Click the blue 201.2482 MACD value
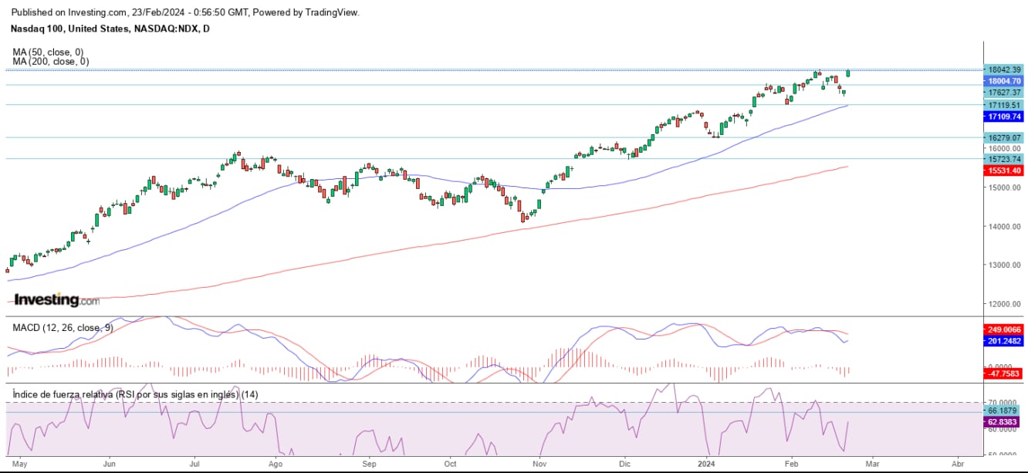The width and height of the screenshot is (1028, 473). 1003,340
